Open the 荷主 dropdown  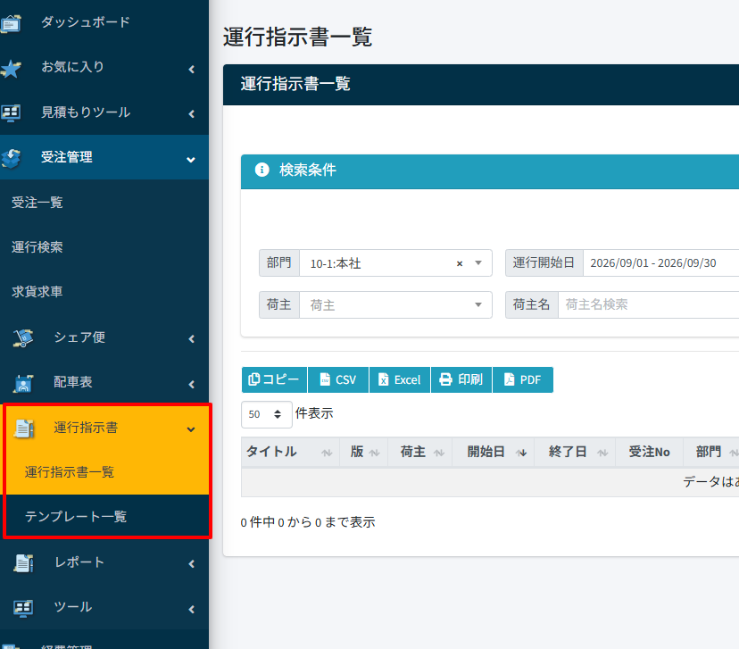tap(395, 305)
